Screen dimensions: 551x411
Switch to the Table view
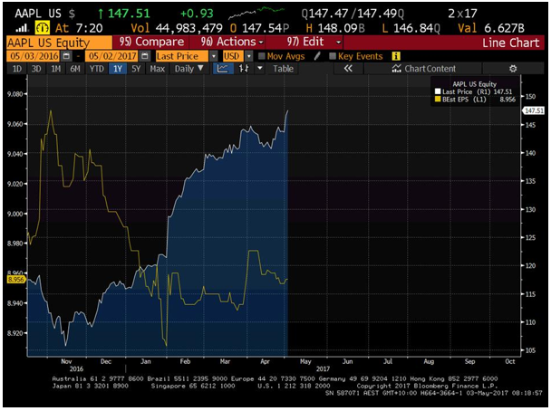pyautogui.click(x=283, y=69)
